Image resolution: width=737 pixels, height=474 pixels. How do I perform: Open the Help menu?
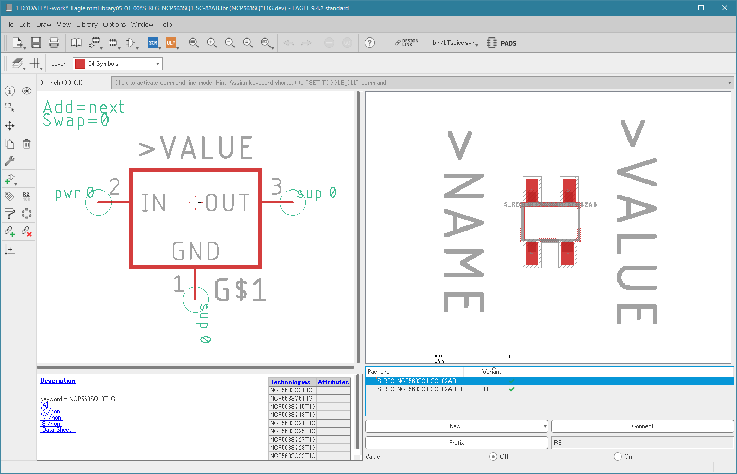165,24
